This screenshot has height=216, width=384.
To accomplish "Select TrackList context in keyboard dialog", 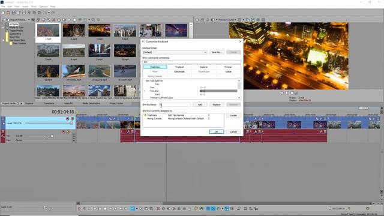I will pos(179,67).
